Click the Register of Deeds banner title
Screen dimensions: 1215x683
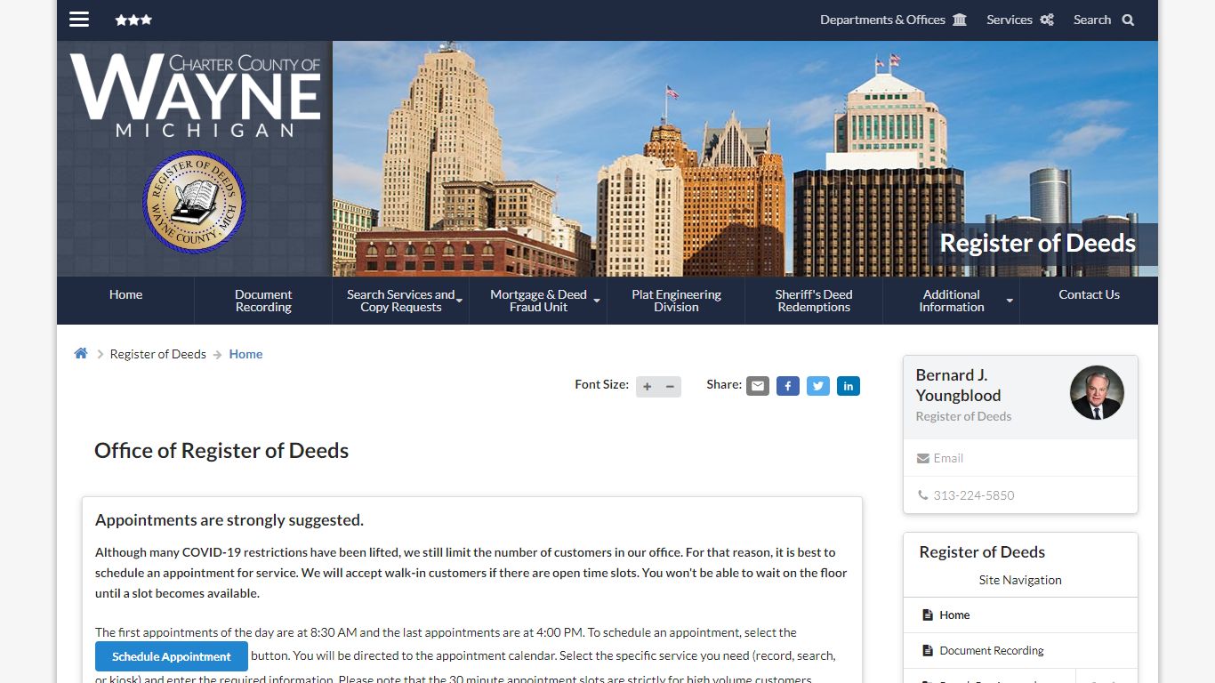(x=1038, y=243)
